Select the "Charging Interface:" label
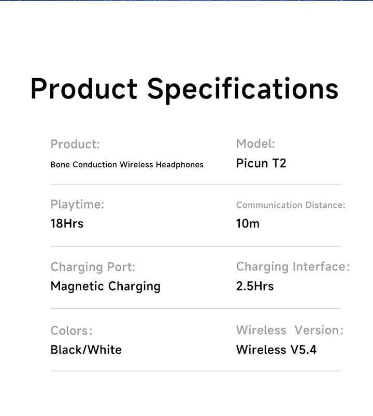 click(293, 267)
